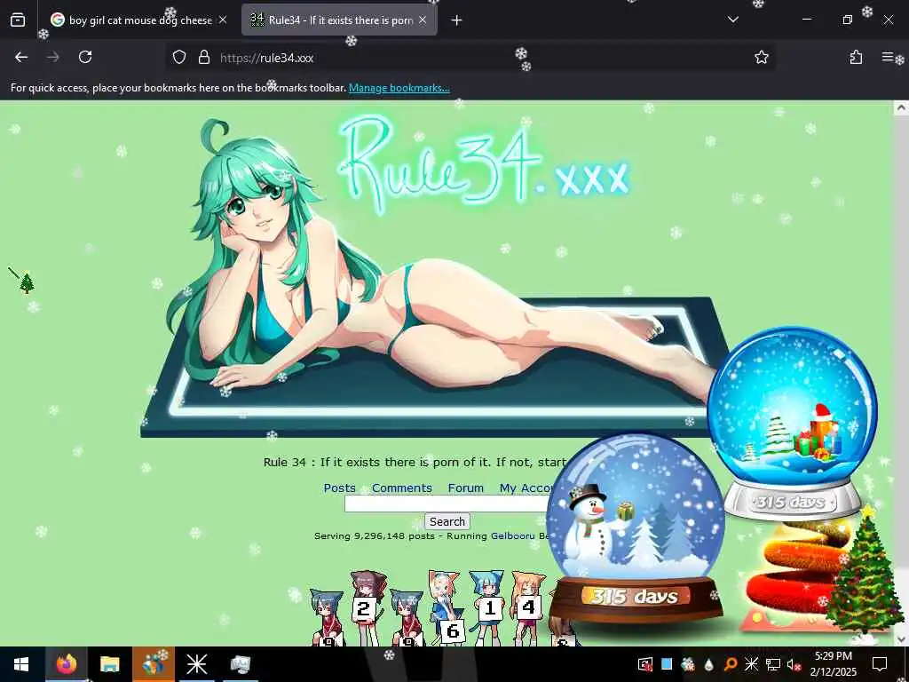This screenshot has width=909, height=682.
Task: Click the snowflake system tray icon
Action: point(751,664)
